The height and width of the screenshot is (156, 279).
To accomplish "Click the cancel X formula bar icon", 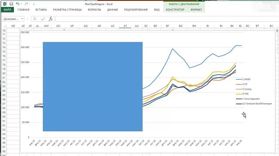I will pos(35,19).
